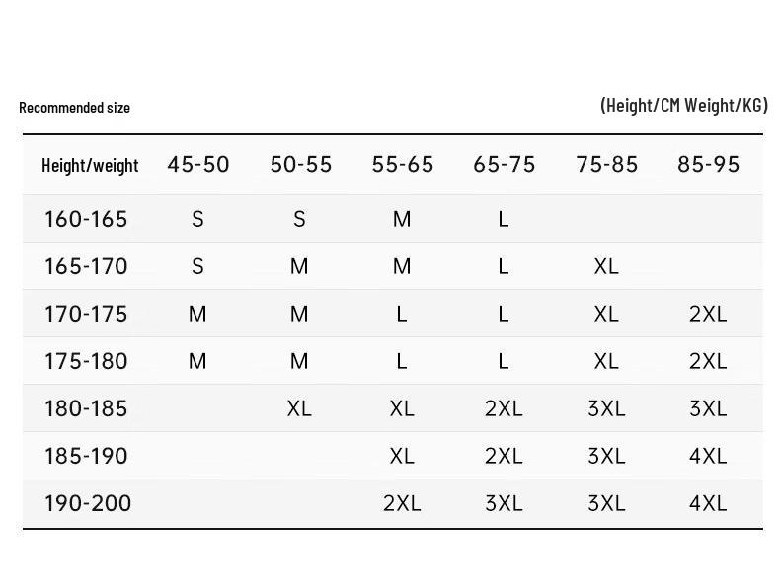Click the 45-50 weight column header
The width and height of the screenshot is (780, 585).
pyautogui.click(x=197, y=165)
